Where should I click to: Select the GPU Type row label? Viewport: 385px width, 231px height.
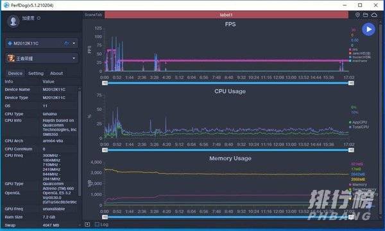(x=14, y=184)
